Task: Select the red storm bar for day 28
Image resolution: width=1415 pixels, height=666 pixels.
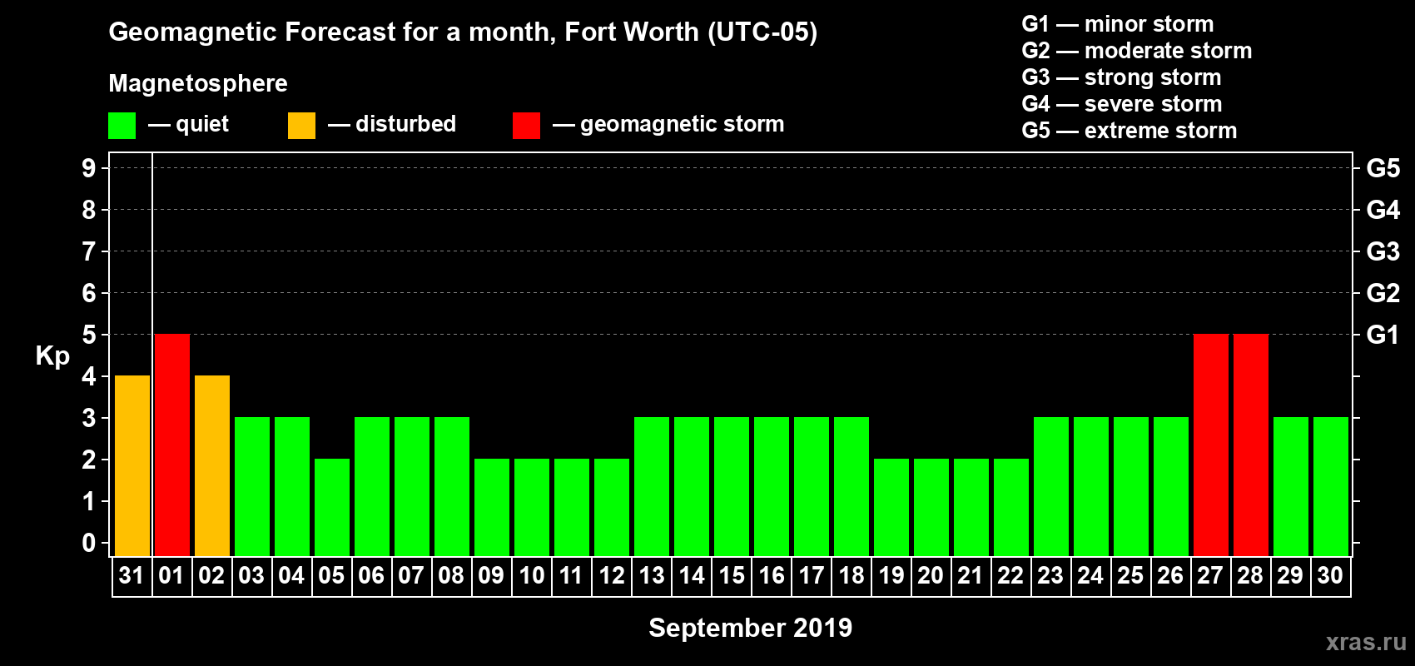Action: 1251,445
